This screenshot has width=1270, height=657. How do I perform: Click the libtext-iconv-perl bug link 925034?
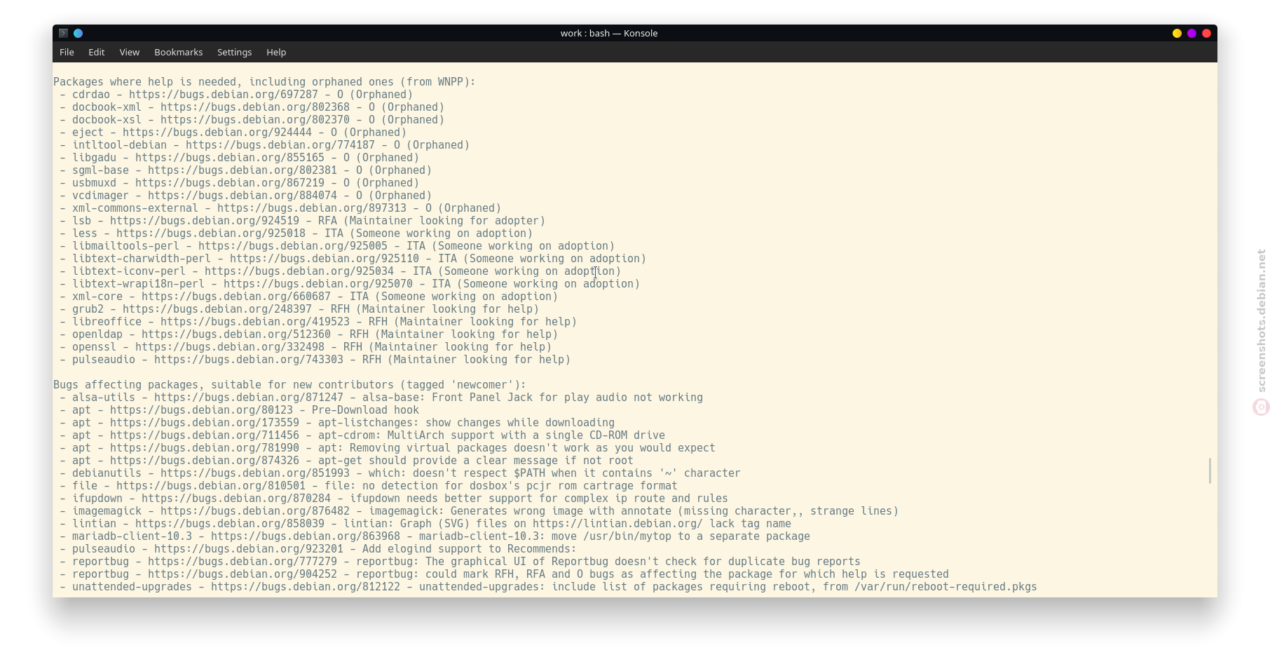299,271
